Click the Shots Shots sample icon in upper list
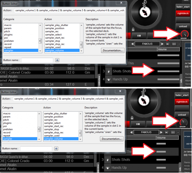 click(x=109, y=71)
